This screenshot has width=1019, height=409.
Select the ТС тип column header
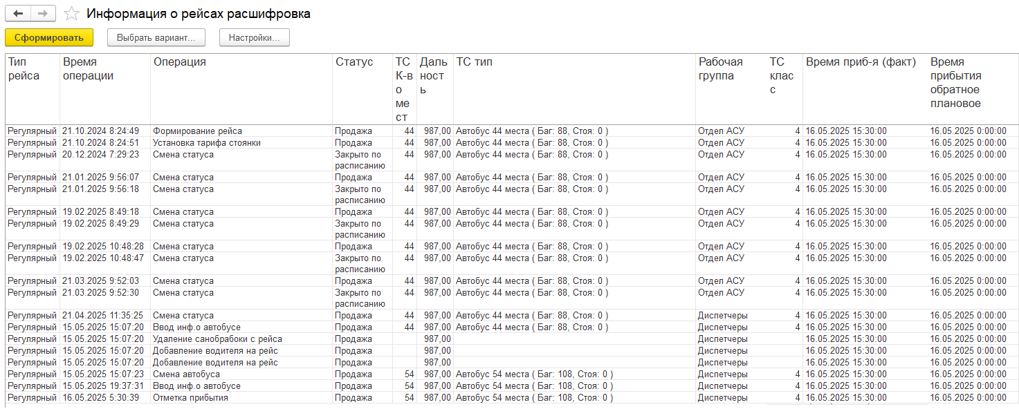(x=475, y=62)
